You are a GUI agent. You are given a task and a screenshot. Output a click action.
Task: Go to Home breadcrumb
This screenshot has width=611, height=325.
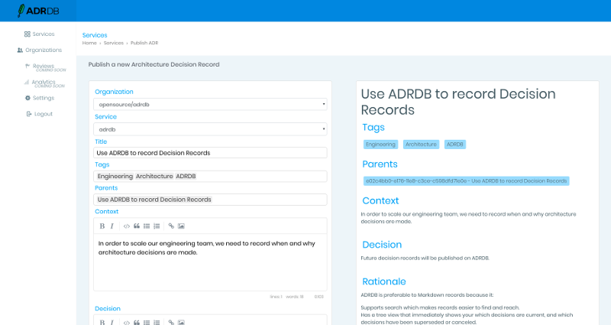point(89,43)
